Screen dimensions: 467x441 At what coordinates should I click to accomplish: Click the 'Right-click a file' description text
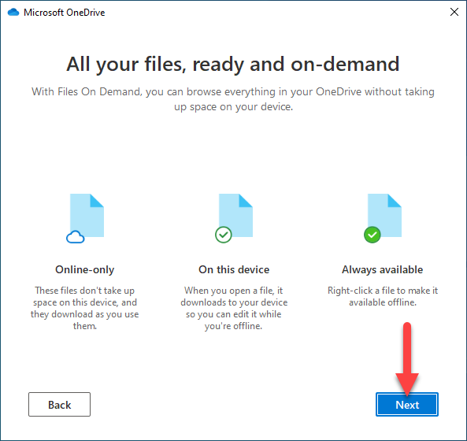coord(383,296)
